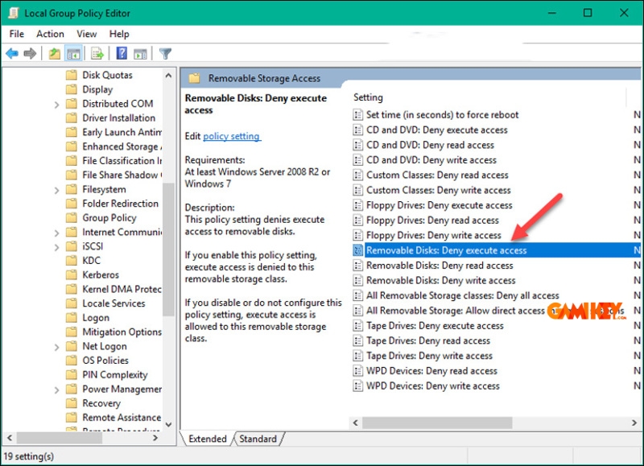The image size is (644, 466).
Task: Click settings list horizontal scrollbar right arrow
Action: [634, 423]
